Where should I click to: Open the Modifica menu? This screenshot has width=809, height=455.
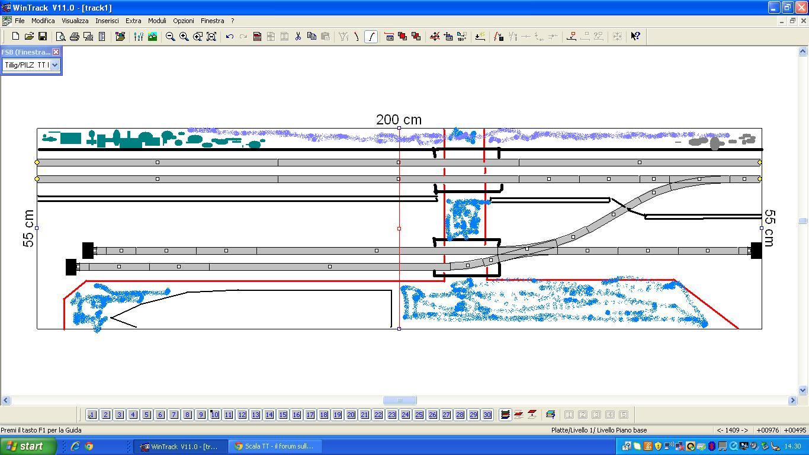click(x=43, y=21)
